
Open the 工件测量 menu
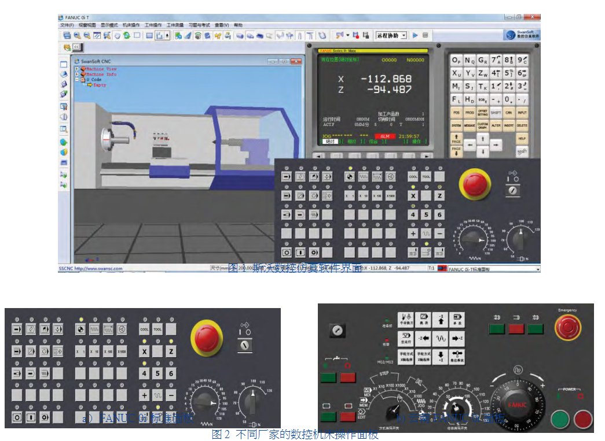(175, 25)
